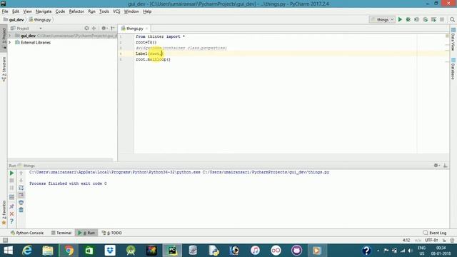Open Project panel gear settings
The width and height of the screenshot is (457, 257).
click(x=104, y=29)
